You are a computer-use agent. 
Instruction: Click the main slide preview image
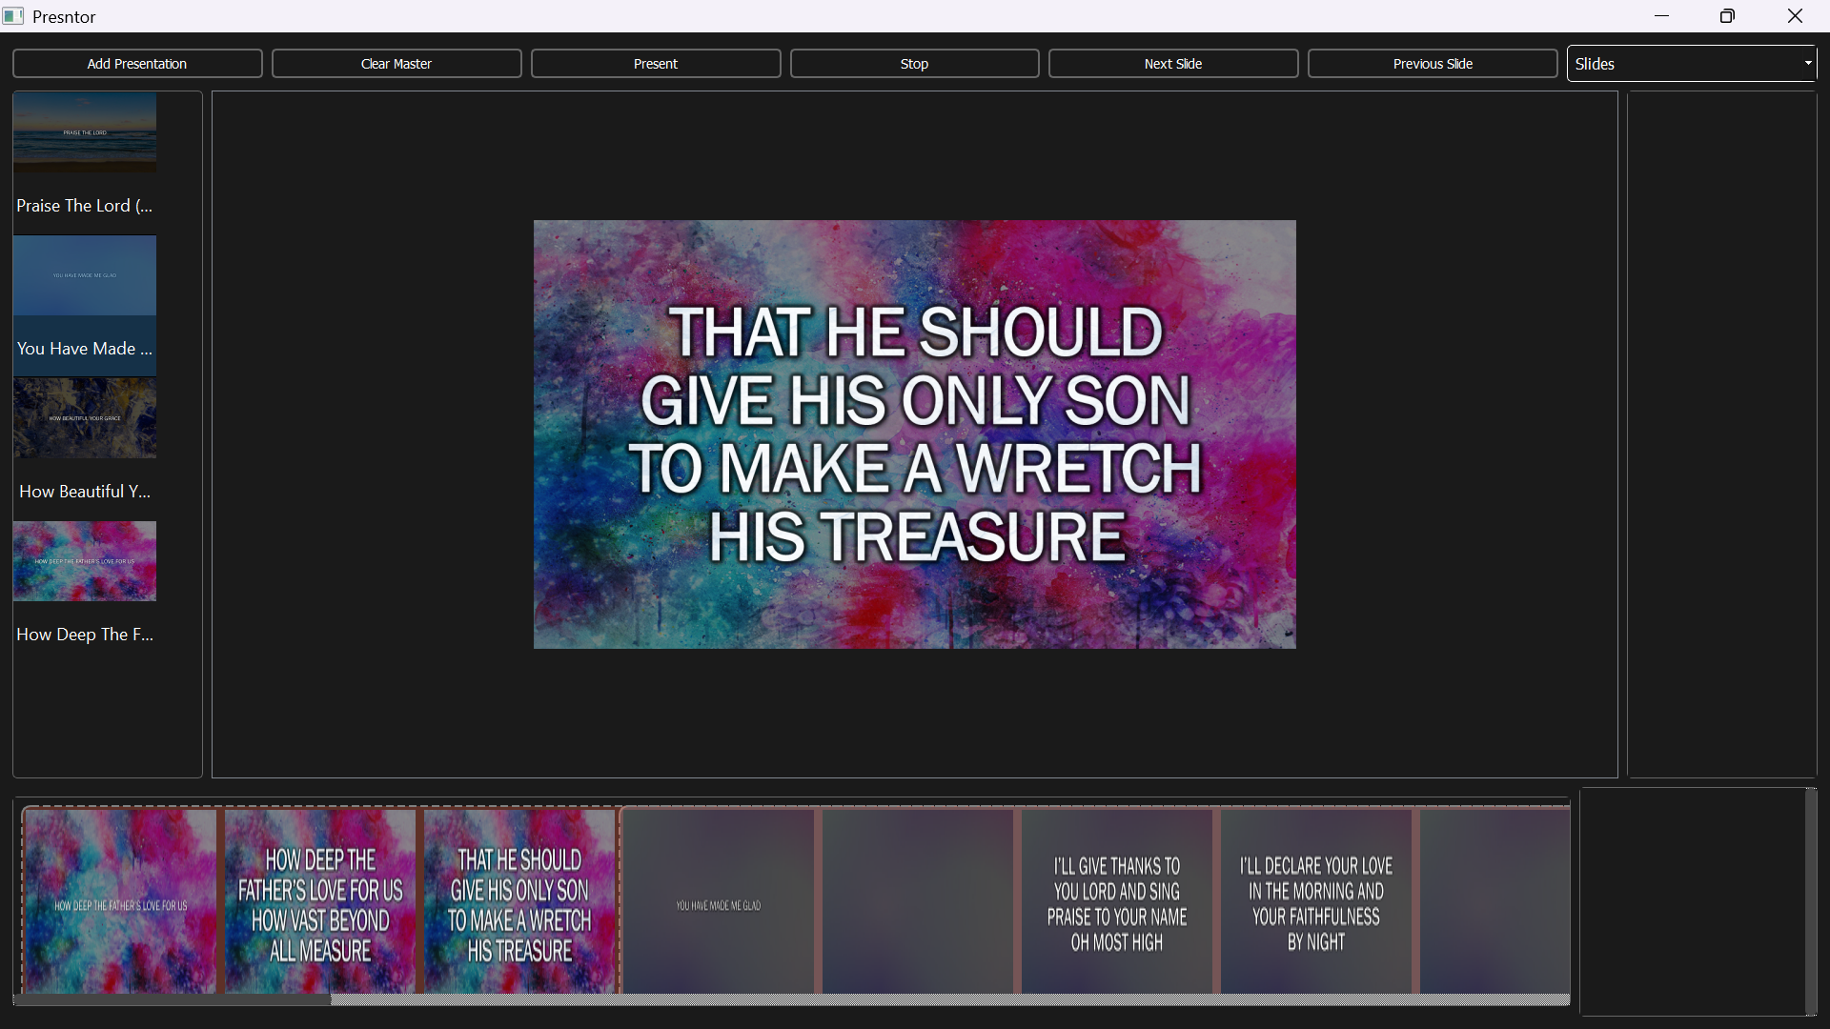(x=914, y=434)
